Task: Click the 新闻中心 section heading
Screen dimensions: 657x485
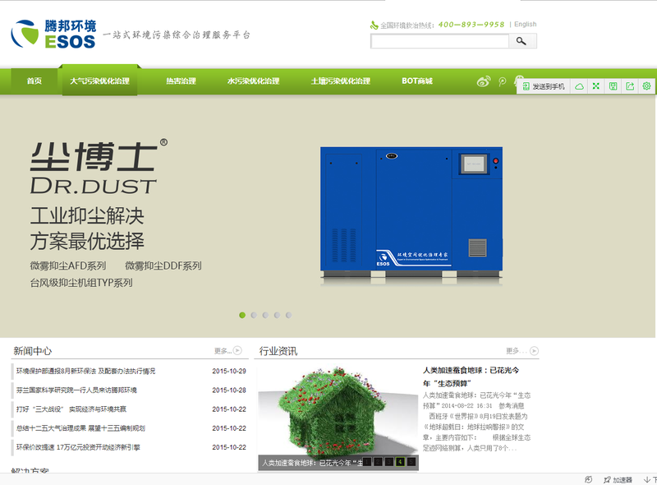Action: 33,351
